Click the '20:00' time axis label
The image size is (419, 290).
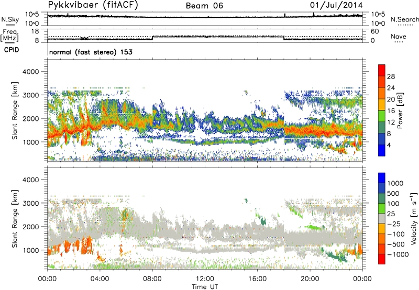pos(310,279)
